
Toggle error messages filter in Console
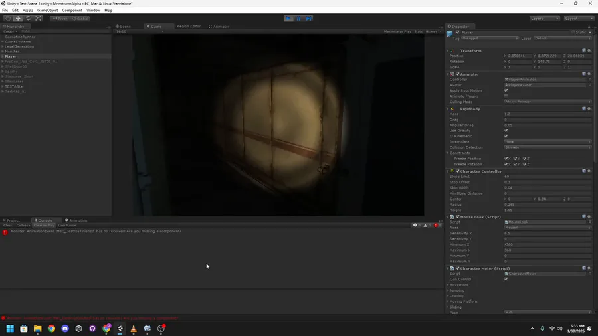click(x=437, y=226)
